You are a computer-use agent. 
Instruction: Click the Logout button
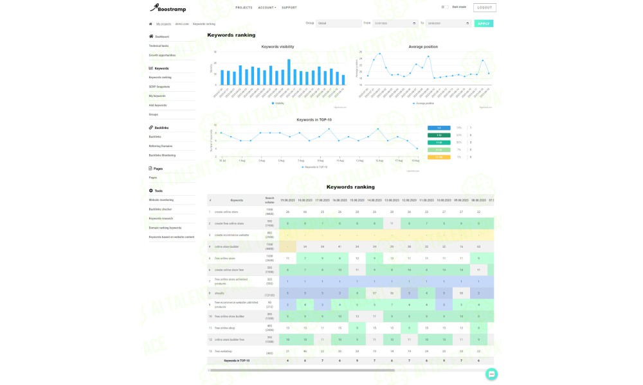coord(484,7)
